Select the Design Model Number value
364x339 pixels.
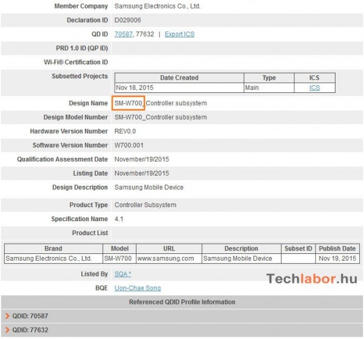160,117
